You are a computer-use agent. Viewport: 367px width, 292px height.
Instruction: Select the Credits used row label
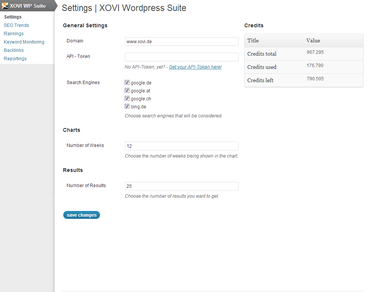tap(262, 67)
